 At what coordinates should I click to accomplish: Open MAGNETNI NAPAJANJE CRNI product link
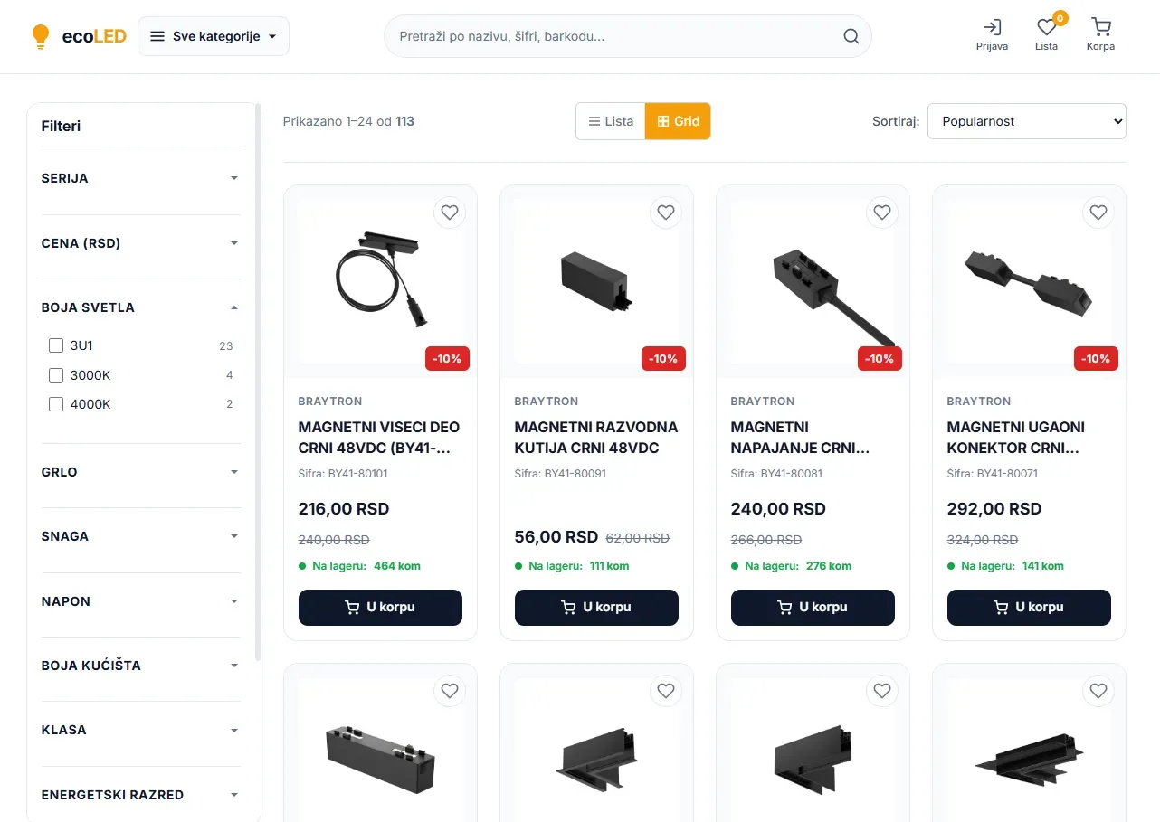click(x=813, y=438)
